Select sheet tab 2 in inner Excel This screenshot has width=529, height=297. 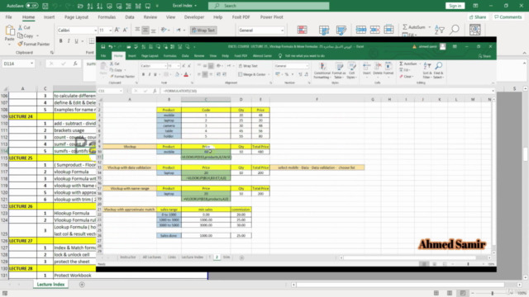[217, 257]
